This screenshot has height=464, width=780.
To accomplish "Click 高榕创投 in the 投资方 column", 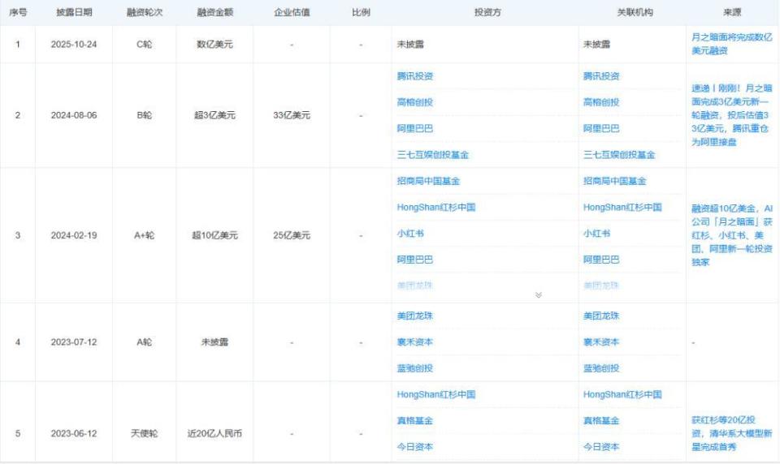I will 415,102.
